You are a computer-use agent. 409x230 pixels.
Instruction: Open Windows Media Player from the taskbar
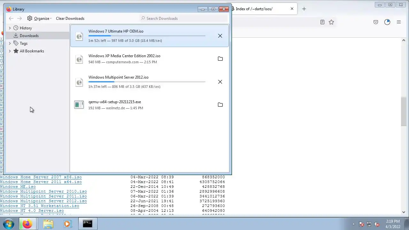tap(67, 224)
